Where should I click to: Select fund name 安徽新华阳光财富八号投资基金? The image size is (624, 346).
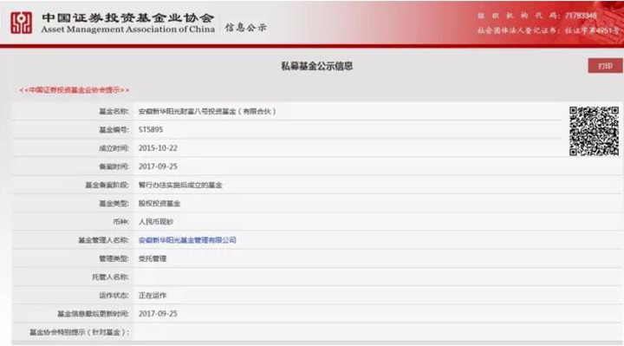pyautogui.click(x=207, y=112)
